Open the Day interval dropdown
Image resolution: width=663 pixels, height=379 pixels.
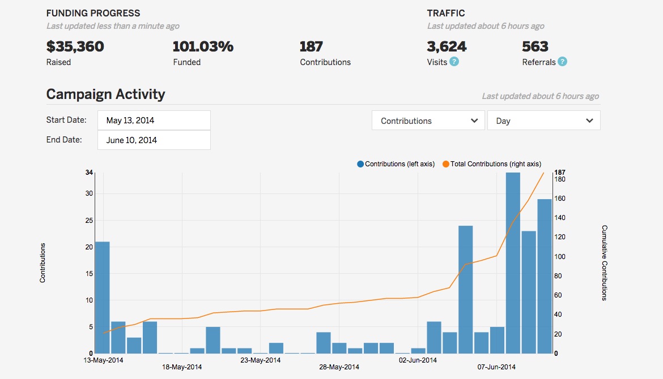click(544, 120)
